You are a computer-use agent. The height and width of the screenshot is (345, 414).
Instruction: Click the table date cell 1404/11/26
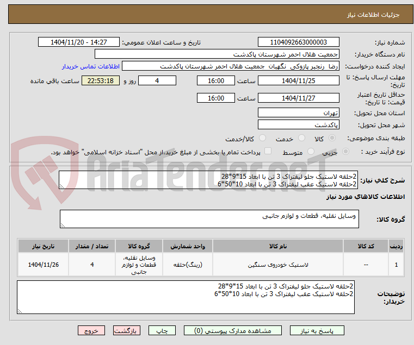coord(44,265)
